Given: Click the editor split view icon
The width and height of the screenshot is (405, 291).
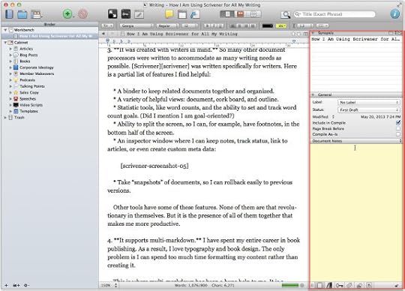Looking at the screenshot, I should point(305,34).
